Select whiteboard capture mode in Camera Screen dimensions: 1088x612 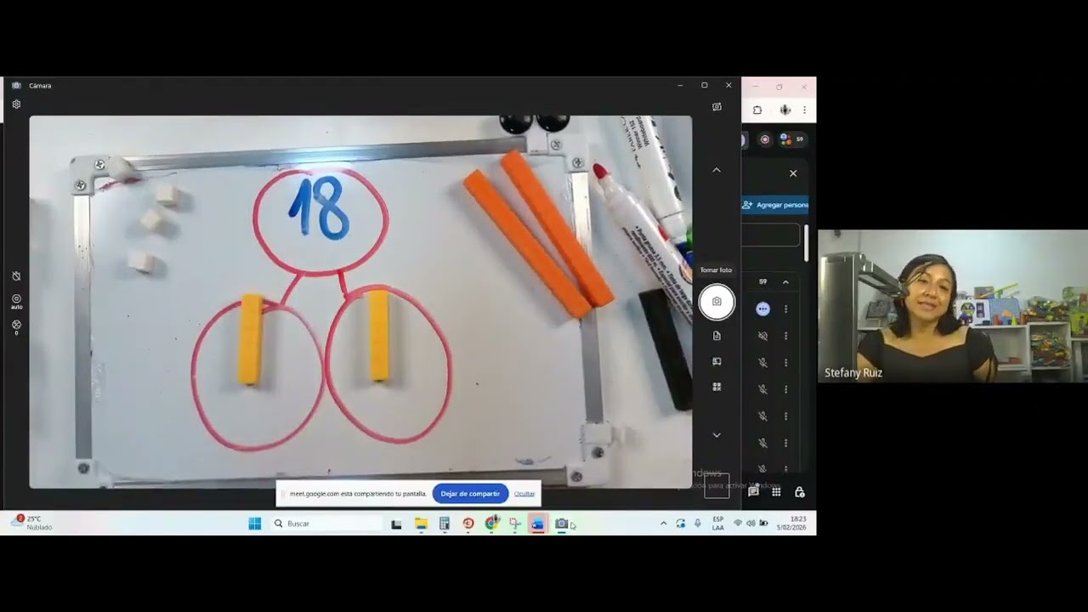point(717,361)
